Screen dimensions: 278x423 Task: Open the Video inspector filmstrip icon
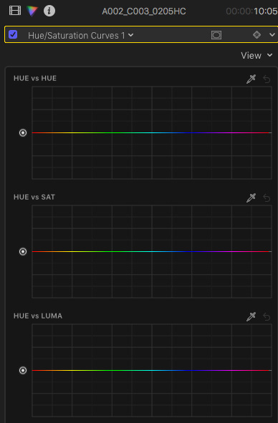(x=15, y=11)
